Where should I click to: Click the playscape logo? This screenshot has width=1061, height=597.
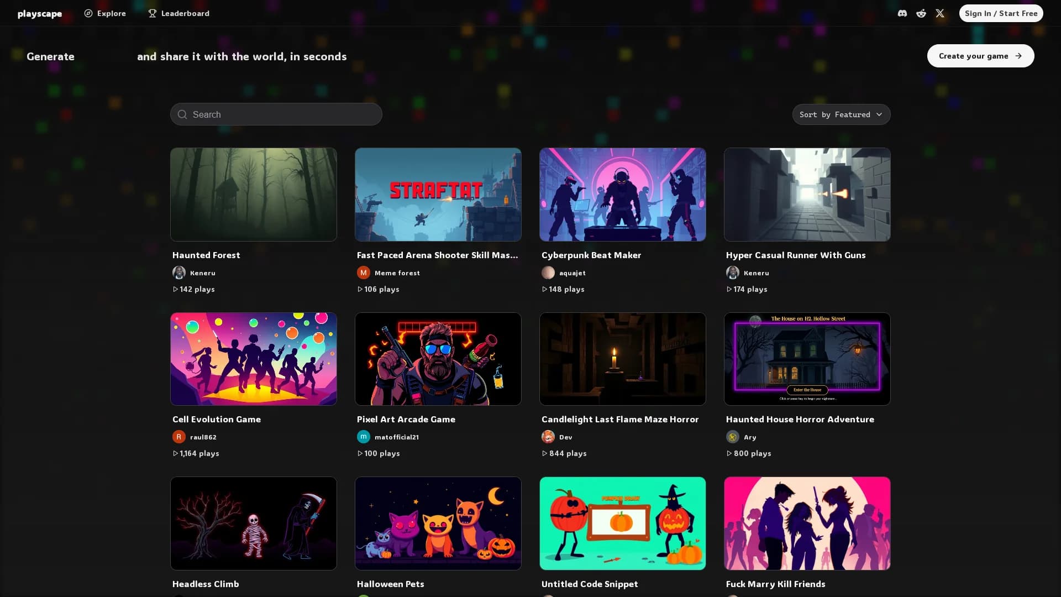[40, 13]
